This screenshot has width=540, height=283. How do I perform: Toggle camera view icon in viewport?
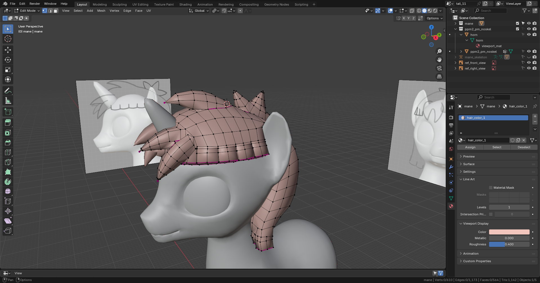coord(439,68)
